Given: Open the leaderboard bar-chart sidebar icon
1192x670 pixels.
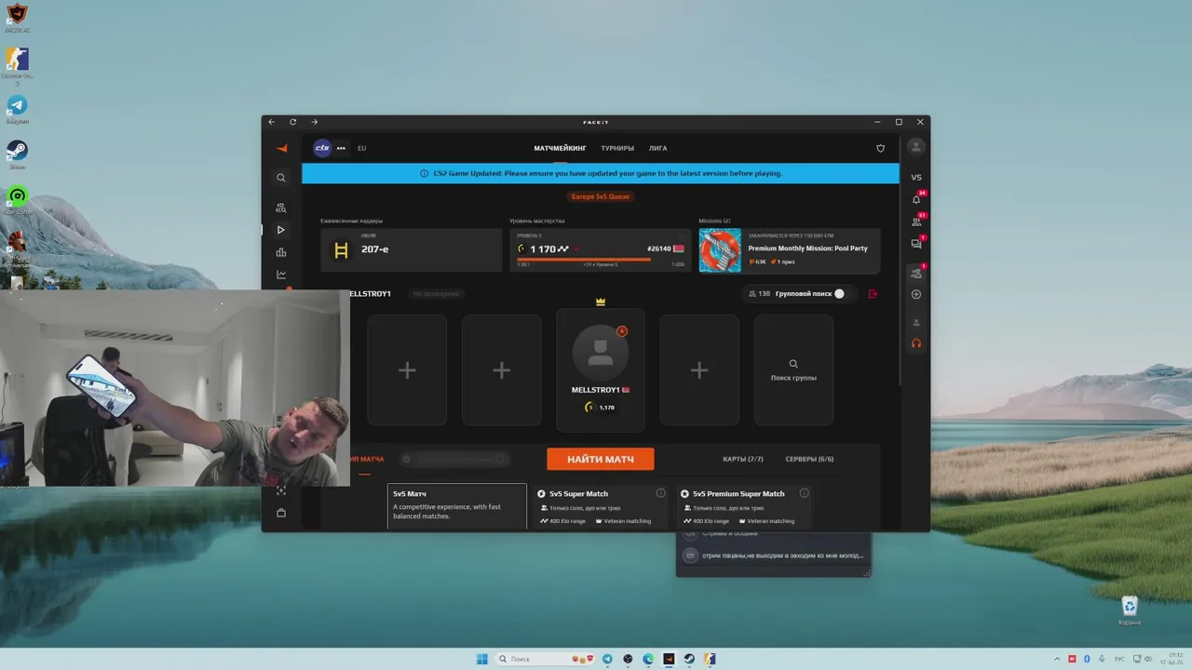Looking at the screenshot, I should pos(281,252).
